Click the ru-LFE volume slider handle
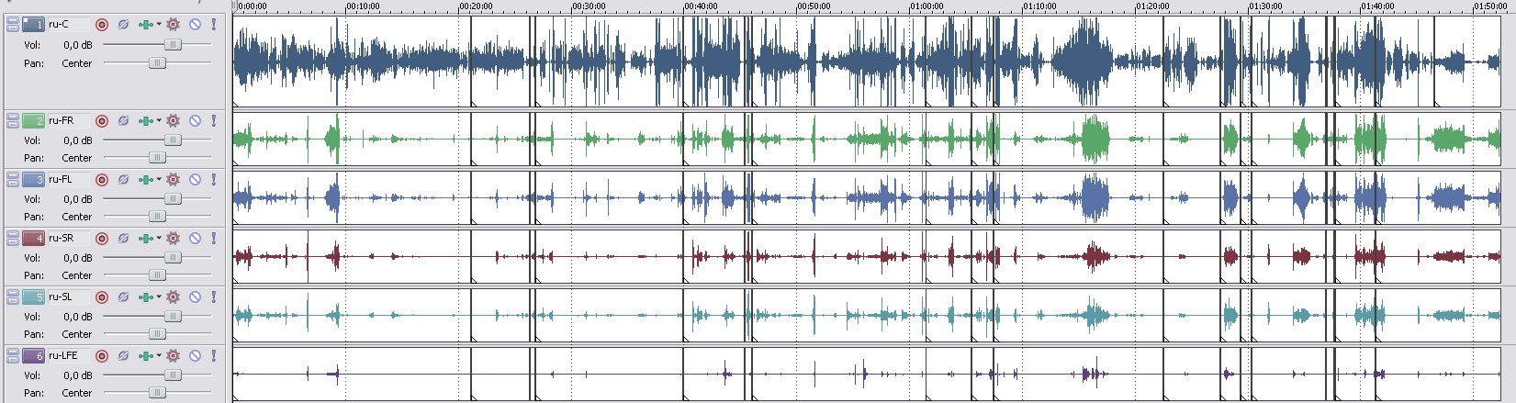The image size is (1516, 403). click(173, 375)
